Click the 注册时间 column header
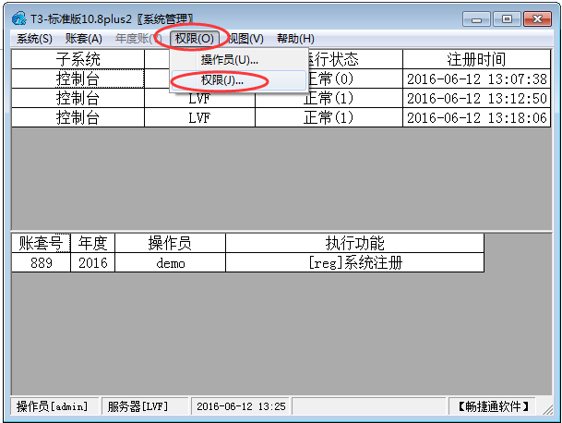 point(477,59)
